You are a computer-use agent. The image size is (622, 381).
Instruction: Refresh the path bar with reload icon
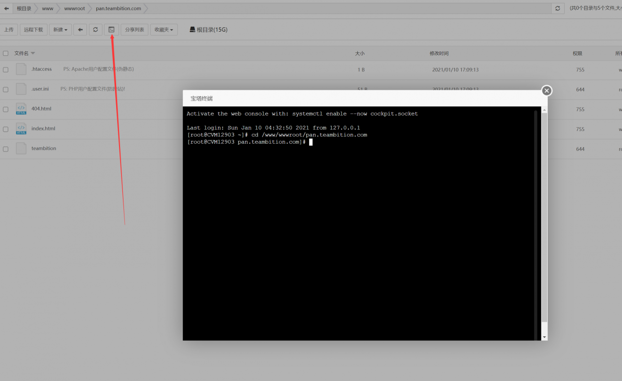[557, 8]
